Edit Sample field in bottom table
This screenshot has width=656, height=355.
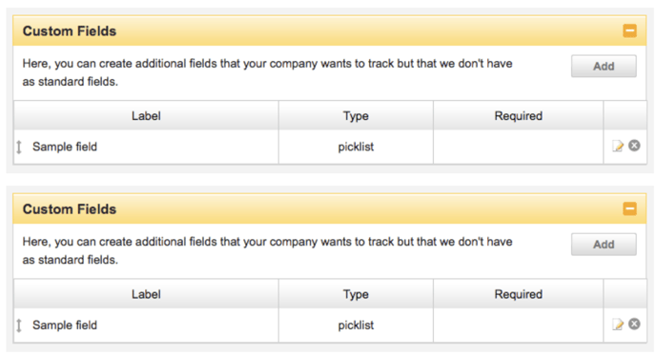click(x=618, y=325)
